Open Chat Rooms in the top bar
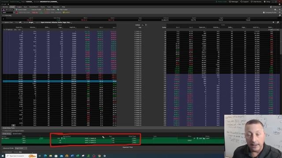 point(256,2)
